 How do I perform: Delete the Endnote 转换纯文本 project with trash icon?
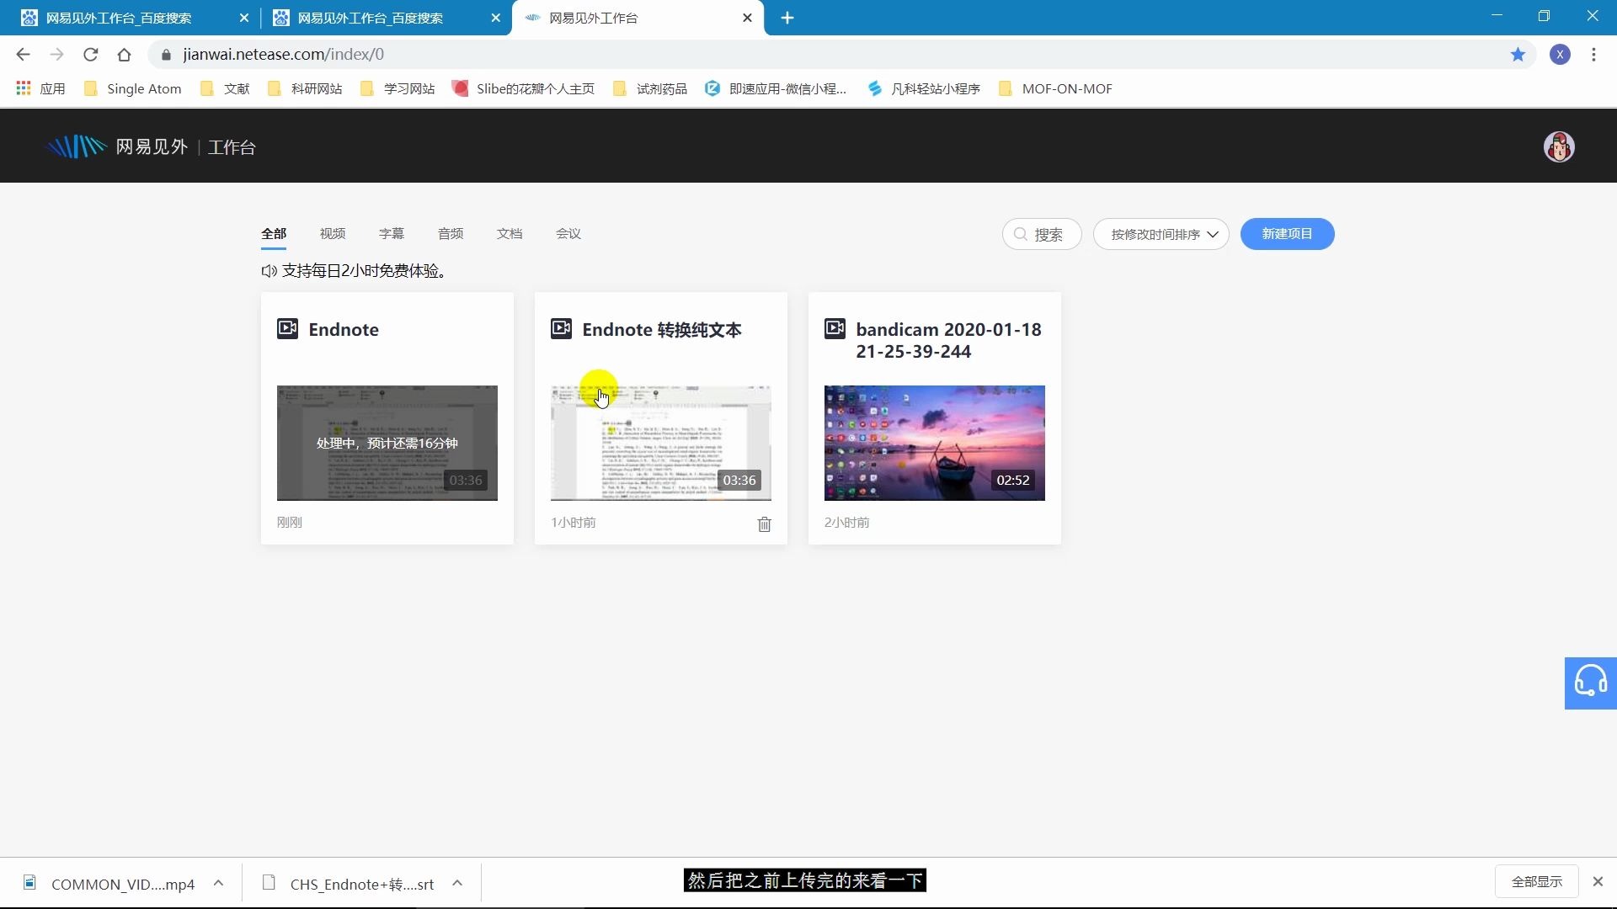point(764,524)
